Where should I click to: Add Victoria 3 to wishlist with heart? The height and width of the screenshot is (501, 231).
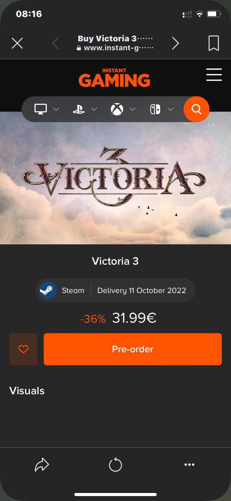[x=23, y=349]
